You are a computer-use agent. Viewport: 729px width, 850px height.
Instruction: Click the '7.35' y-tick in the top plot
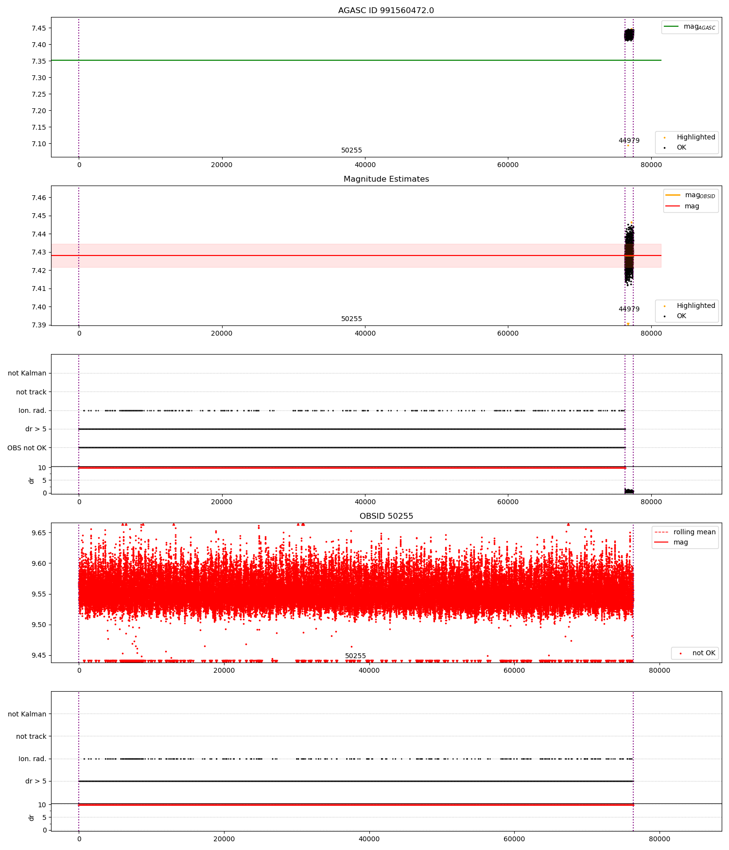click(39, 61)
